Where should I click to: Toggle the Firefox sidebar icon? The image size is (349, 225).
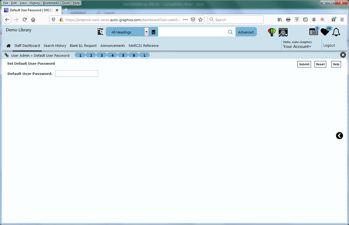(305, 20)
